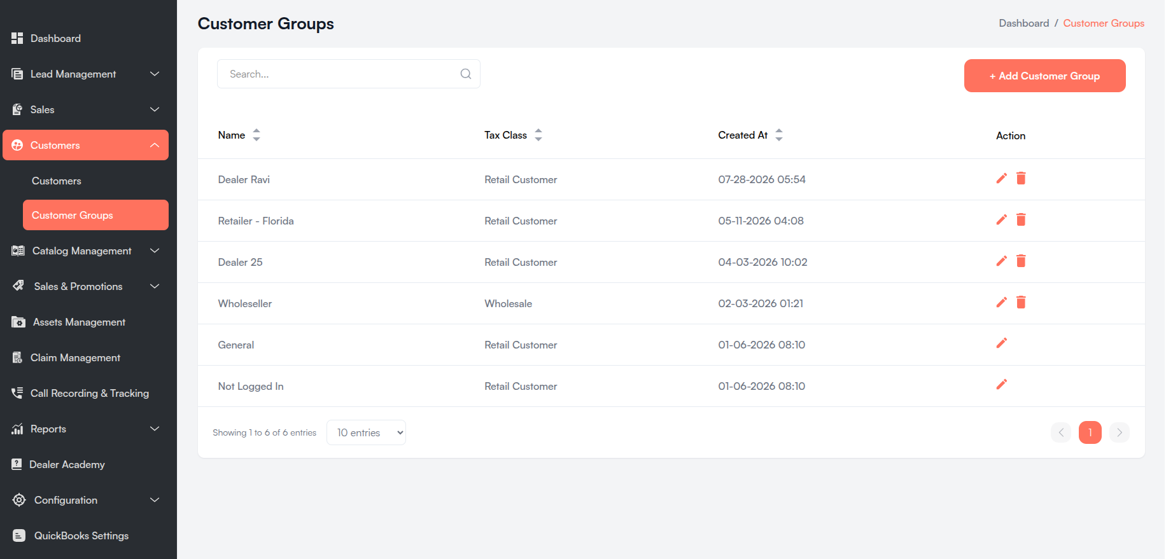Click the Wholesale tax class cell
Image resolution: width=1166 pixels, height=559 pixels.
[508, 303]
